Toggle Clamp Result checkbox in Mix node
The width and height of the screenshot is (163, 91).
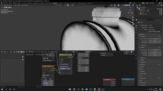[61, 64]
